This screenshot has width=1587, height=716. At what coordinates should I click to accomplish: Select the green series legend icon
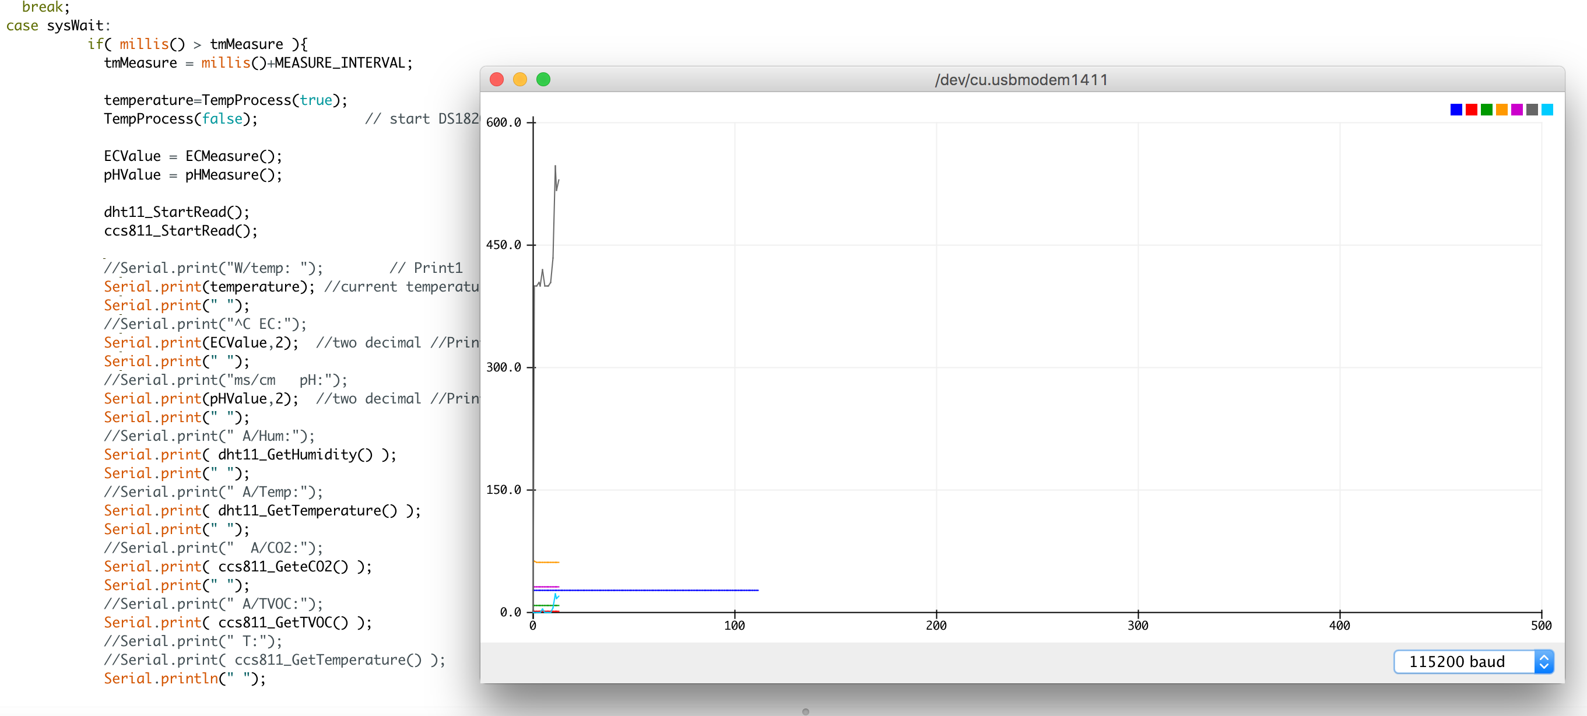point(1487,110)
